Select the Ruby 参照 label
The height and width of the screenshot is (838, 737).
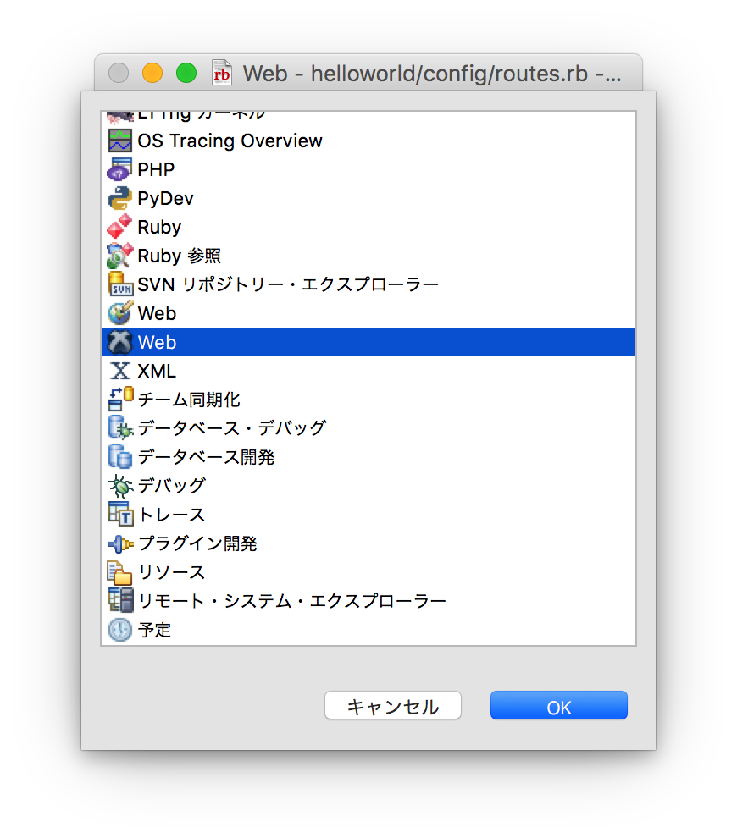pyautogui.click(x=180, y=256)
